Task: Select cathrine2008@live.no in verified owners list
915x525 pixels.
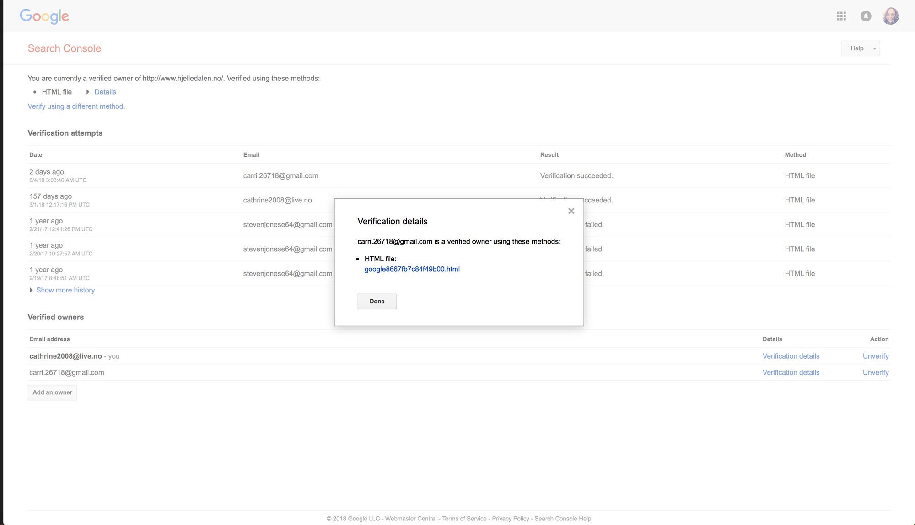Action: 65,356
